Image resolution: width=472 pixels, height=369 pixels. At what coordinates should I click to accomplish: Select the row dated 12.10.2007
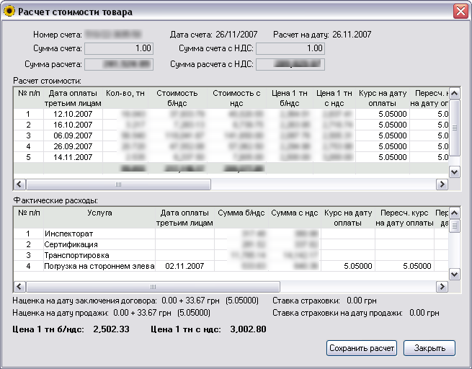click(74, 114)
